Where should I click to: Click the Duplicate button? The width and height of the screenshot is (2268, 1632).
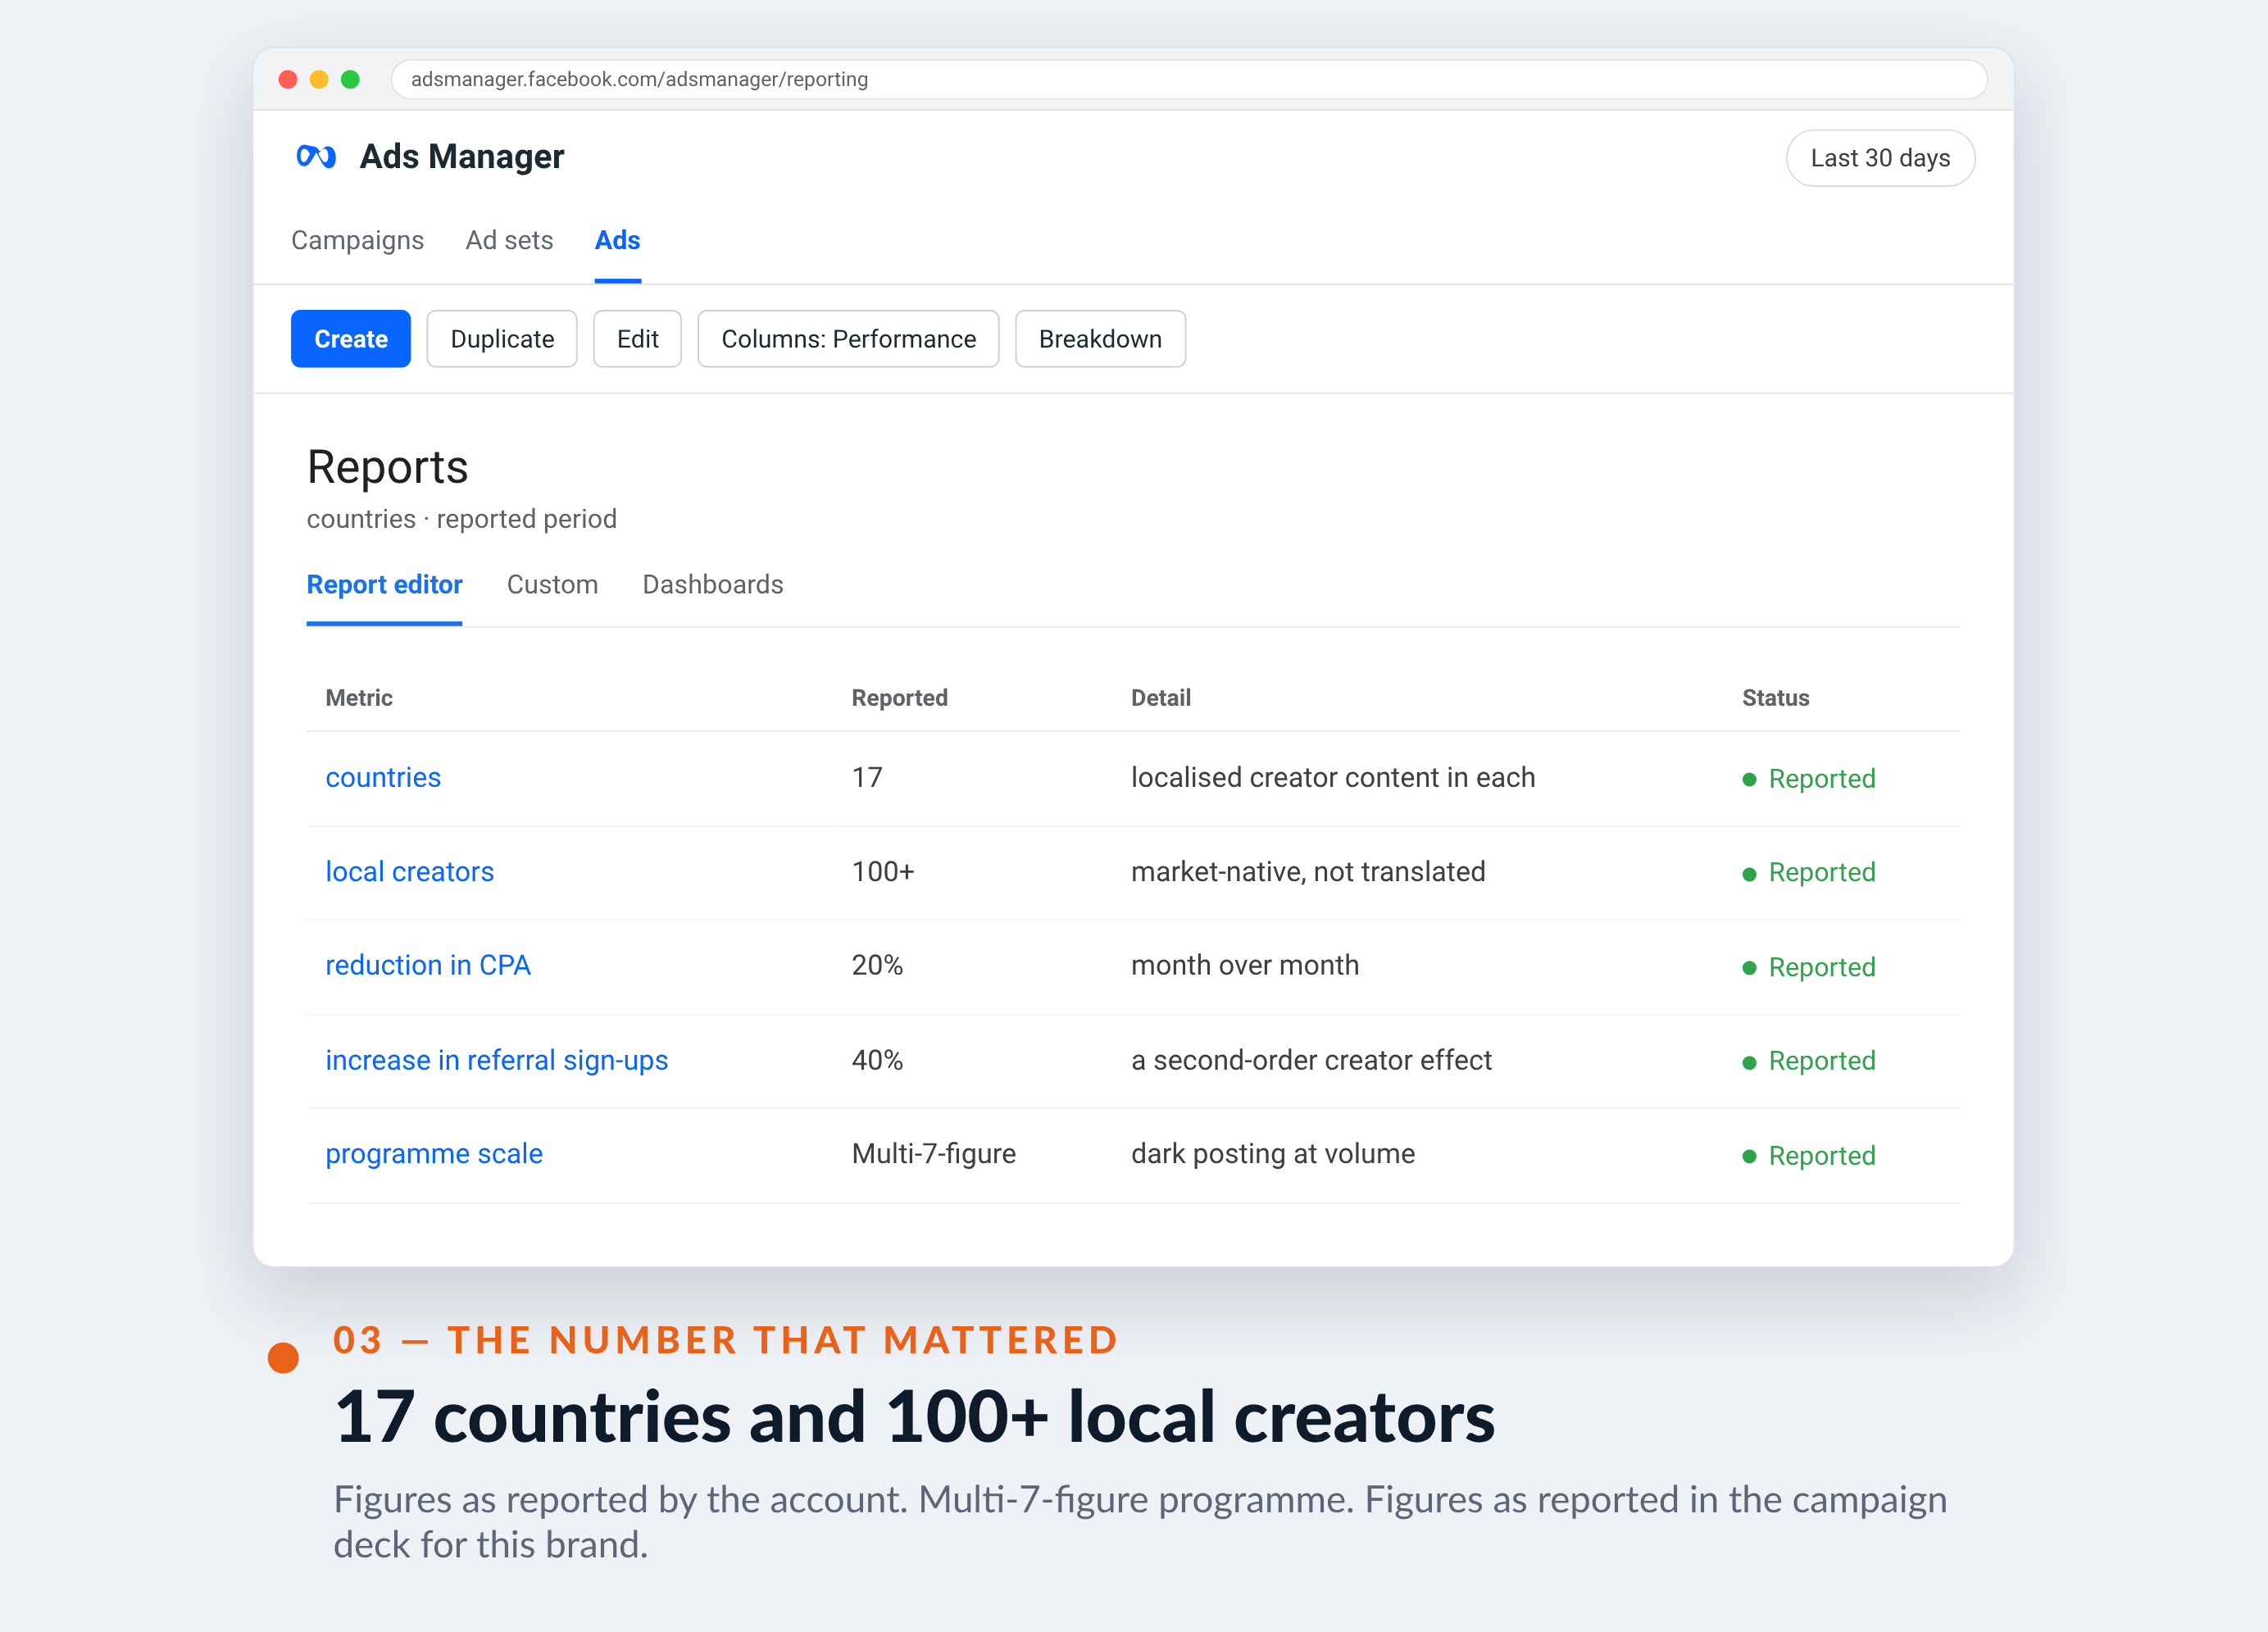[502, 339]
